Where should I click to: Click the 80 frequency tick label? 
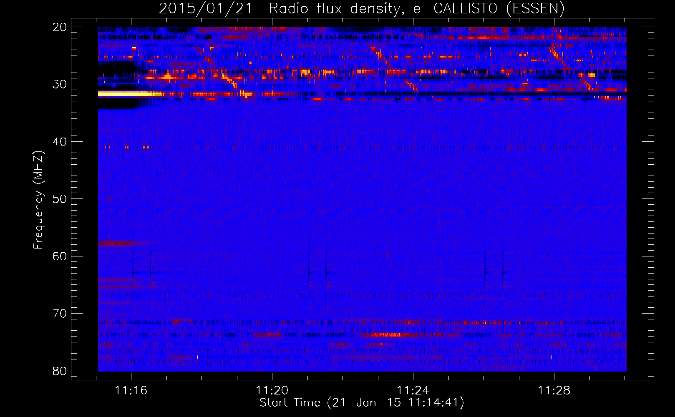point(60,371)
